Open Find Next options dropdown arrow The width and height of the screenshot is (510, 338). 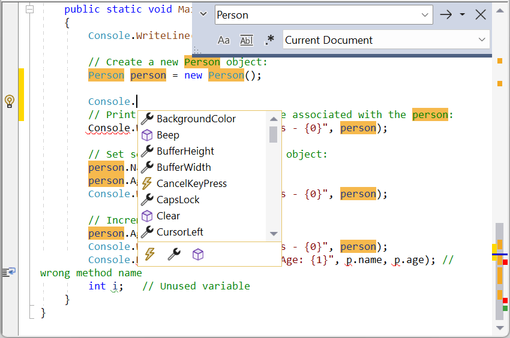coord(462,14)
